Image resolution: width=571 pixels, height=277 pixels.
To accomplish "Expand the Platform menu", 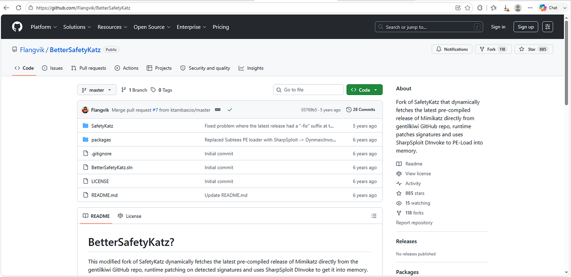I will coord(44,27).
